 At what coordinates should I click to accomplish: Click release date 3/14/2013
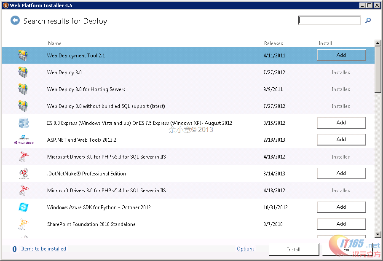point(274,174)
